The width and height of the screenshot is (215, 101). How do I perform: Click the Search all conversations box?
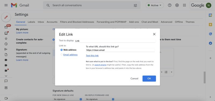point(92,5)
